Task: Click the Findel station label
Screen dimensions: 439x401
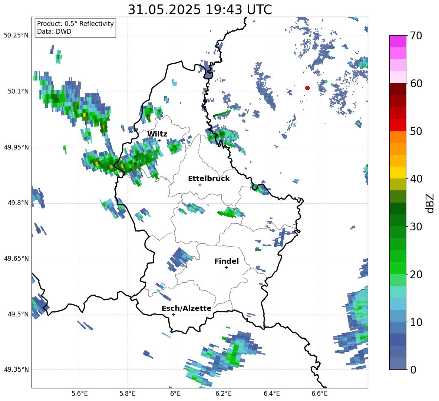Action: [x=227, y=261]
